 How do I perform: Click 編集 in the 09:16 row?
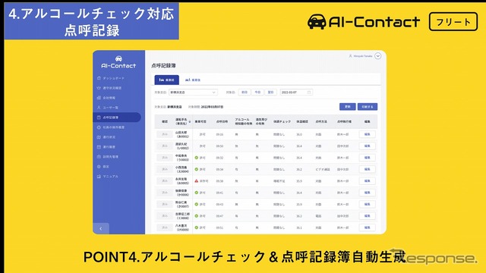[368, 134]
